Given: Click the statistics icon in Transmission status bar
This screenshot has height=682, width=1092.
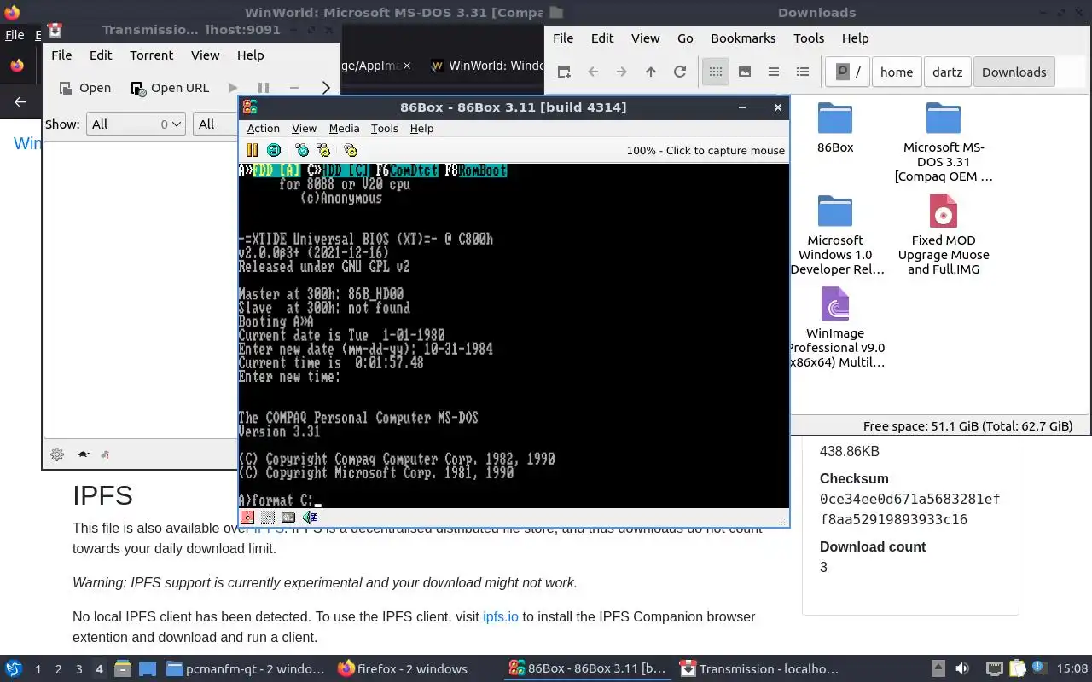Looking at the screenshot, I should click(104, 454).
